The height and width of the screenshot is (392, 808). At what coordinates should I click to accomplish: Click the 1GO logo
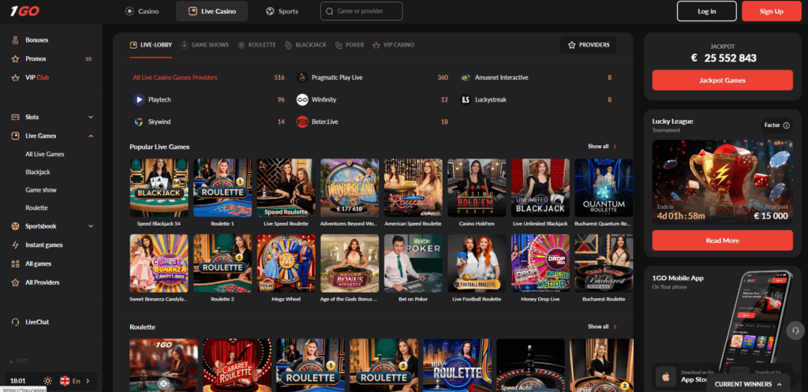point(24,11)
